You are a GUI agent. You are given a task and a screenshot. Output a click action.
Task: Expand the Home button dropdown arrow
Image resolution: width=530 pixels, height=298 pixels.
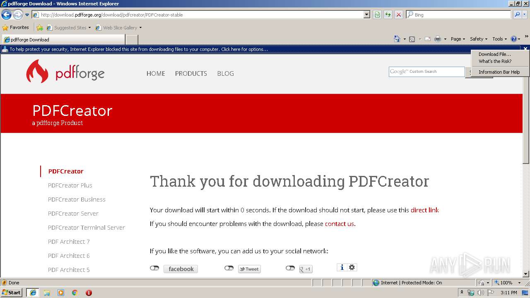coord(404,39)
